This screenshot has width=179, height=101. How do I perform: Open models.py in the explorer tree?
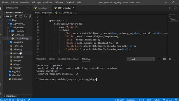point(18,57)
